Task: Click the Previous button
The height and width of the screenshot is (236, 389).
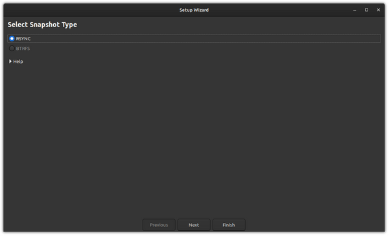Action: pos(159,226)
